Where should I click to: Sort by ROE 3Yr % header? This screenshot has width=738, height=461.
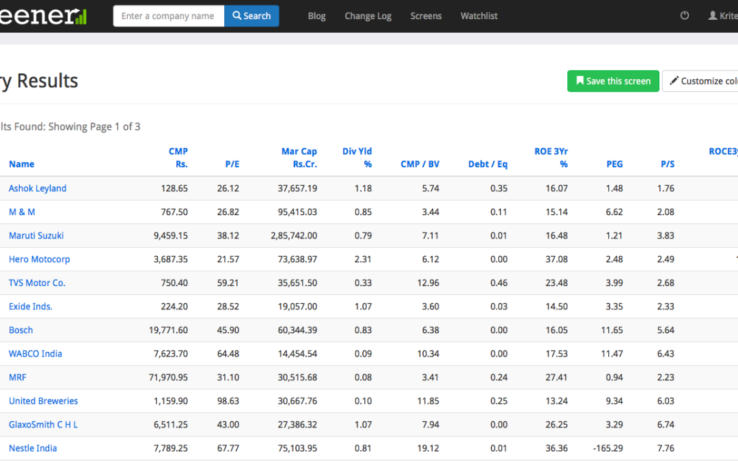point(551,158)
